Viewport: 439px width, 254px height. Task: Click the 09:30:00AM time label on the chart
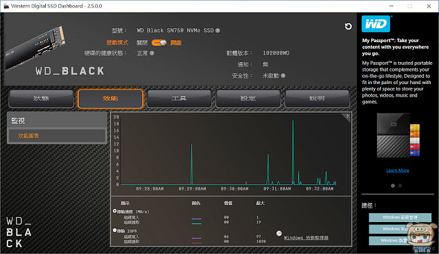point(235,189)
